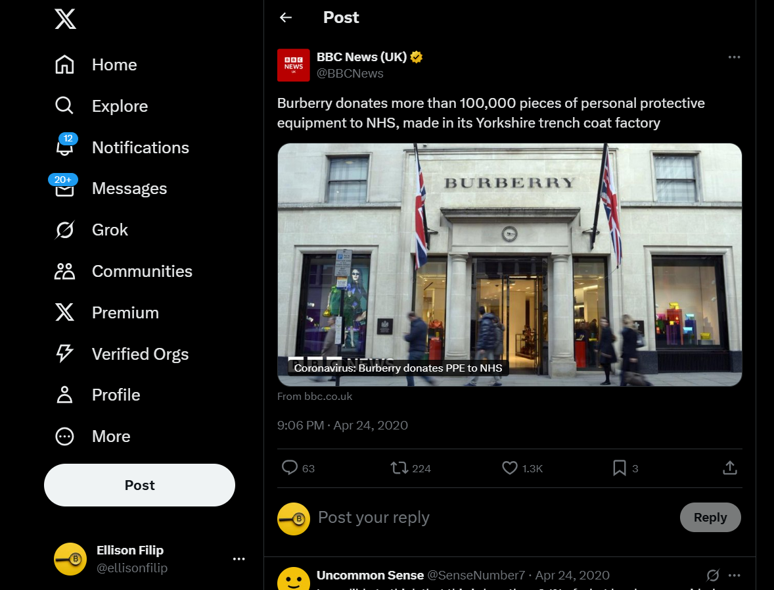Click the Post your reply field
Screen dimensions: 774x590
(x=493, y=518)
